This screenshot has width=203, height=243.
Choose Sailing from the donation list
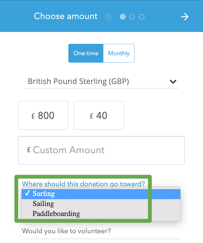tap(43, 204)
